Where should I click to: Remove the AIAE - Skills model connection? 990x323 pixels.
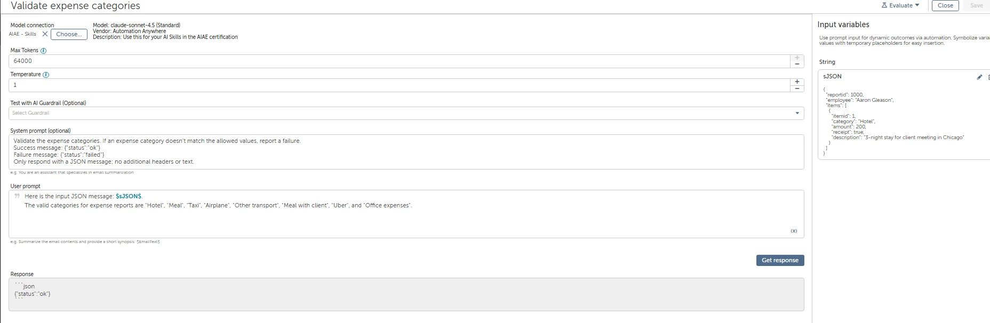(x=45, y=34)
